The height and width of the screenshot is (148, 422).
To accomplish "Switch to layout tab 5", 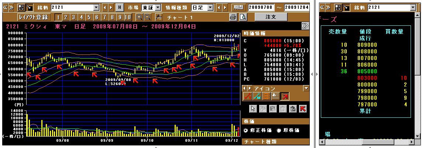I will click(x=89, y=17).
